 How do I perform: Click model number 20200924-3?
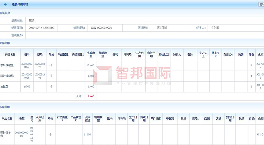coord(40,65)
